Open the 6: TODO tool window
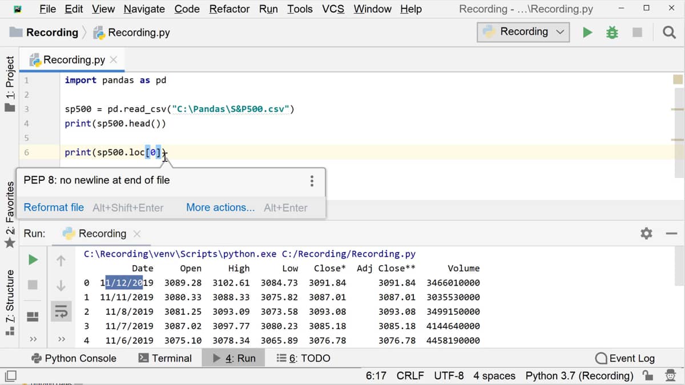 click(x=303, y=358)
